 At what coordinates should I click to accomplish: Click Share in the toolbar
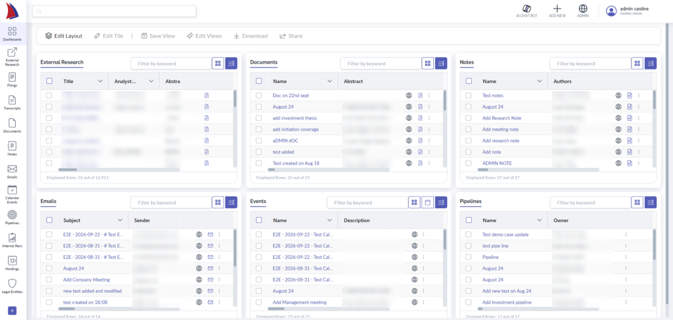291,36
